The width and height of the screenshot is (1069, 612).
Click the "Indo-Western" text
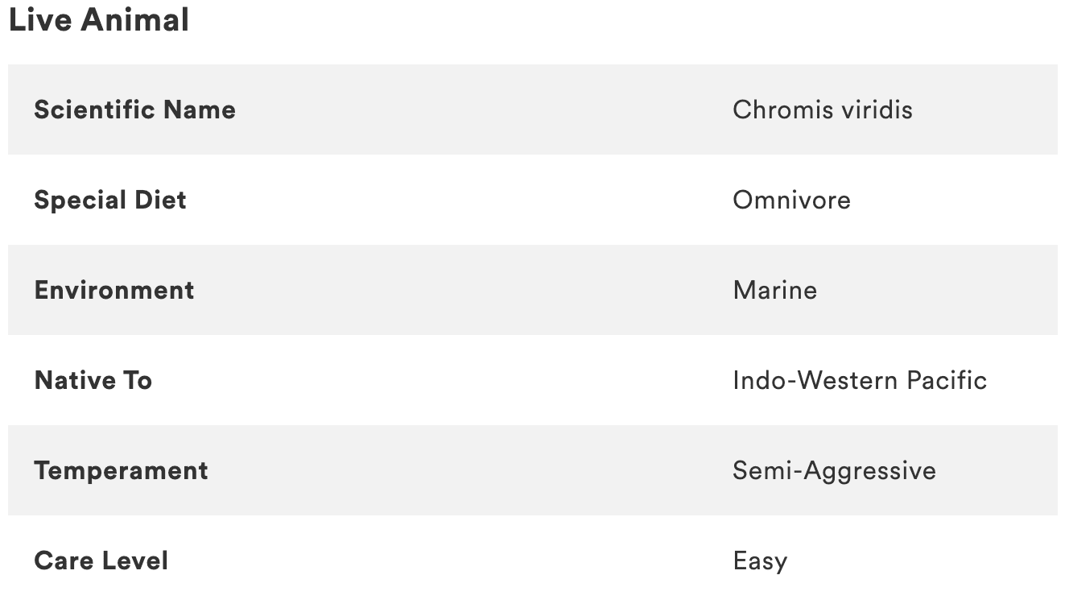pos(815,380)
